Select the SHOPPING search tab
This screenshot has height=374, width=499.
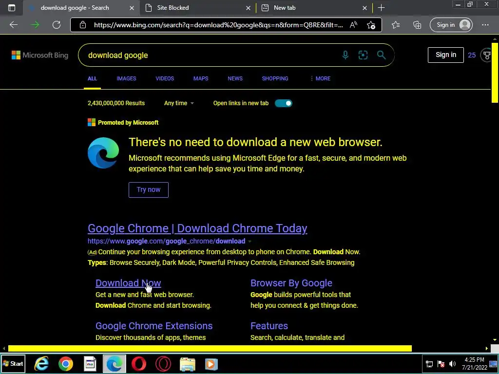[275, 78]
